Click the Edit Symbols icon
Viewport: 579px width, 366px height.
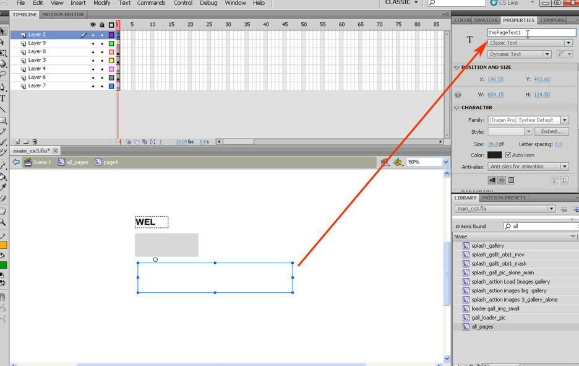tap(398, 162)
